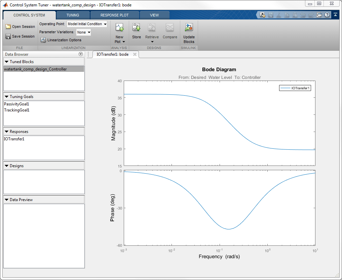Viewport: 342px width, 280px height.
Task: Open Linearization Options
Action: tap(61, 40)
